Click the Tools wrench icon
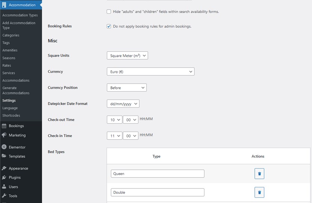This screenshot has height=203, width=312. (4, 196)
